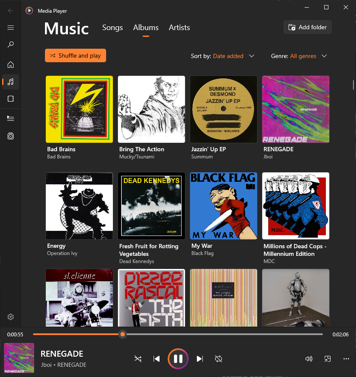356x377 pixels.
Task: Open Settings gear in sidebar
Action: point(11,317)
